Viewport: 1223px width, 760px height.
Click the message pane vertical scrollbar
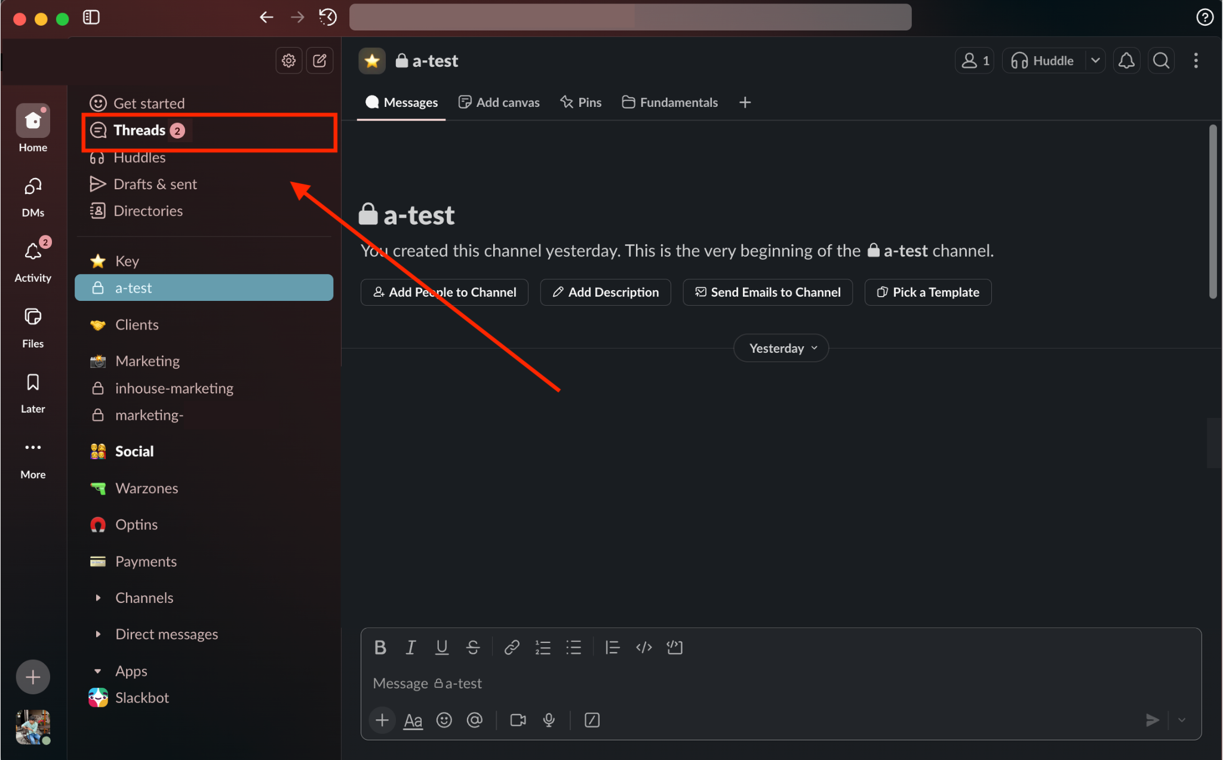click(1212, 212)
